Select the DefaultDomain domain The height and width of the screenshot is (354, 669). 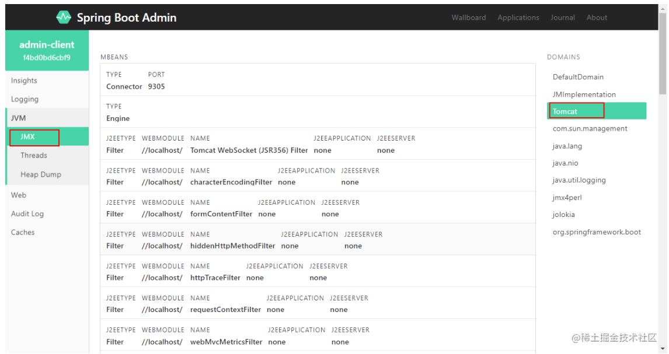point(597,77)
